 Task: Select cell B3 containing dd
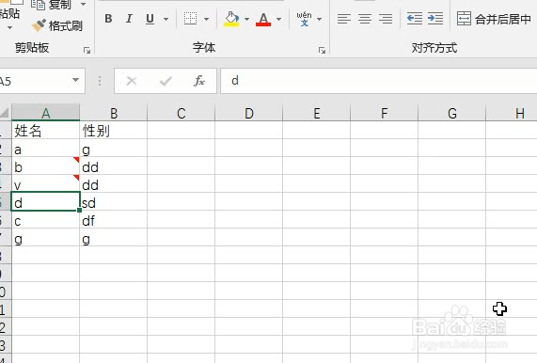pyautogui.click(x=114, y=166)
